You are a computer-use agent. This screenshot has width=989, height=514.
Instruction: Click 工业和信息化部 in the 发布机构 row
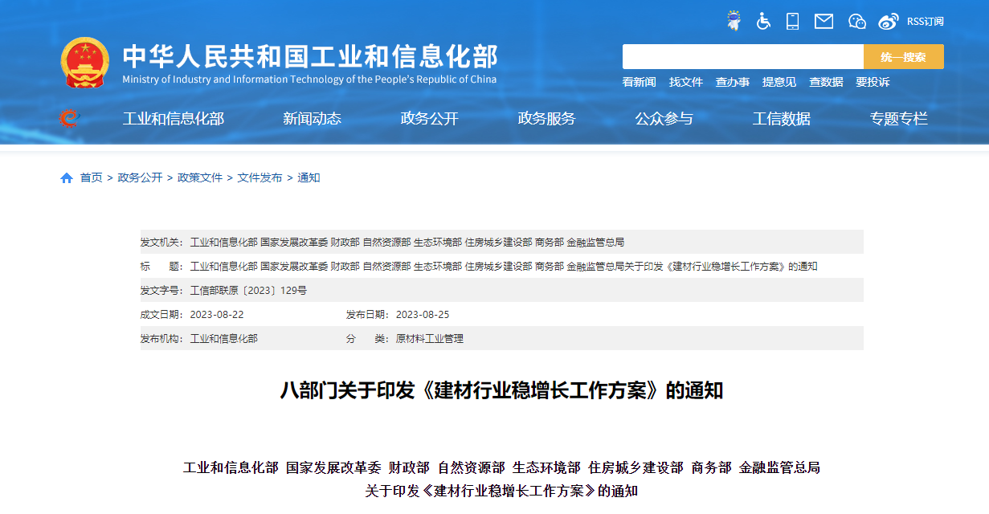tap(224, 338)
